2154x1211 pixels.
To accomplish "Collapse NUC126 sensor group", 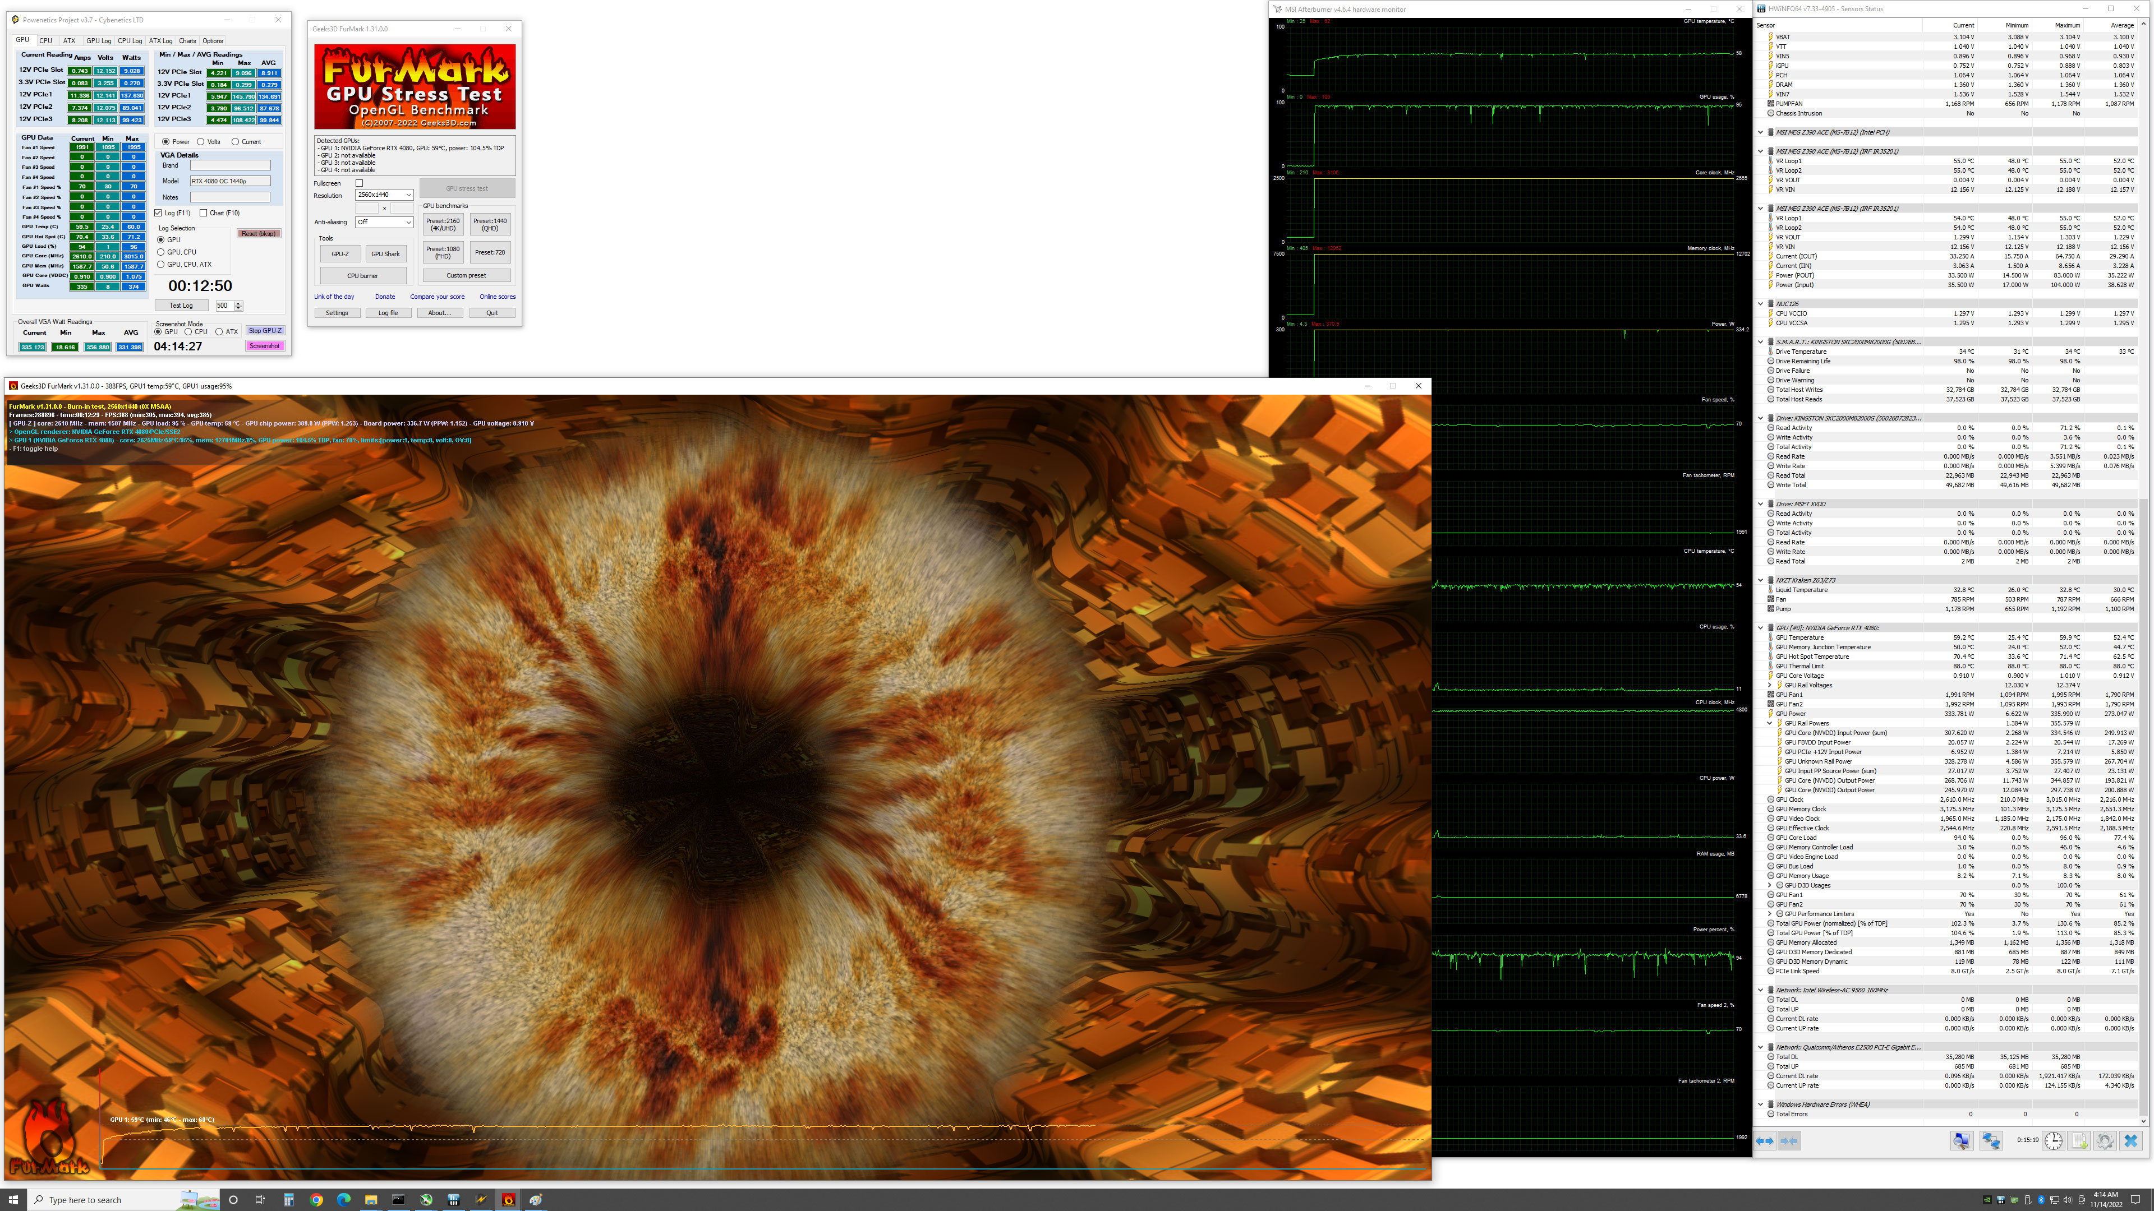I will pos(1760,304).
